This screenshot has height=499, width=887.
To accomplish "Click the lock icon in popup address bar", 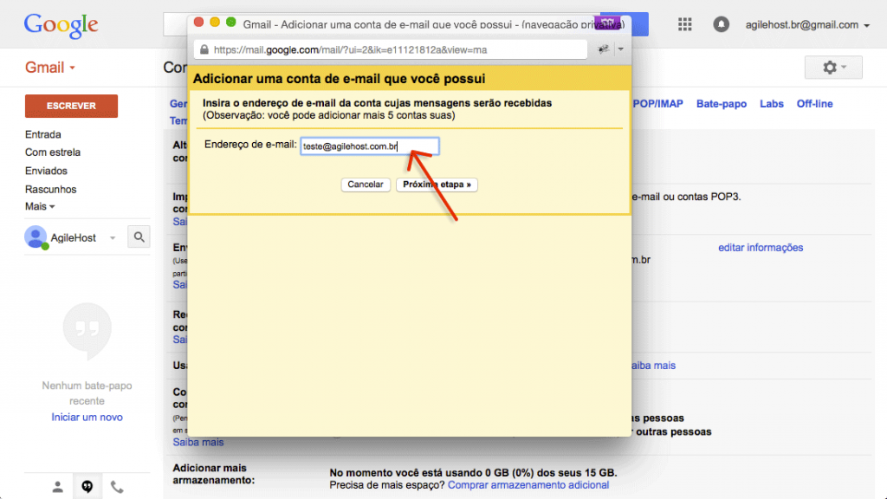I will pyautogui.click(x=204, y=49).
